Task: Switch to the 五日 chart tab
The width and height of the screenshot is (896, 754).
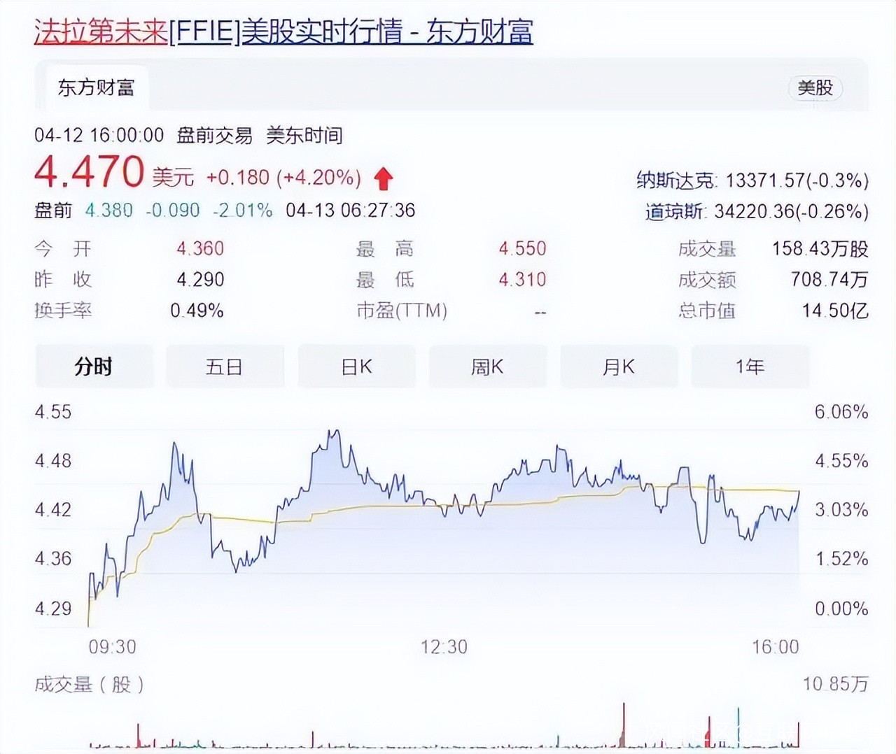Action: [225, 367]
